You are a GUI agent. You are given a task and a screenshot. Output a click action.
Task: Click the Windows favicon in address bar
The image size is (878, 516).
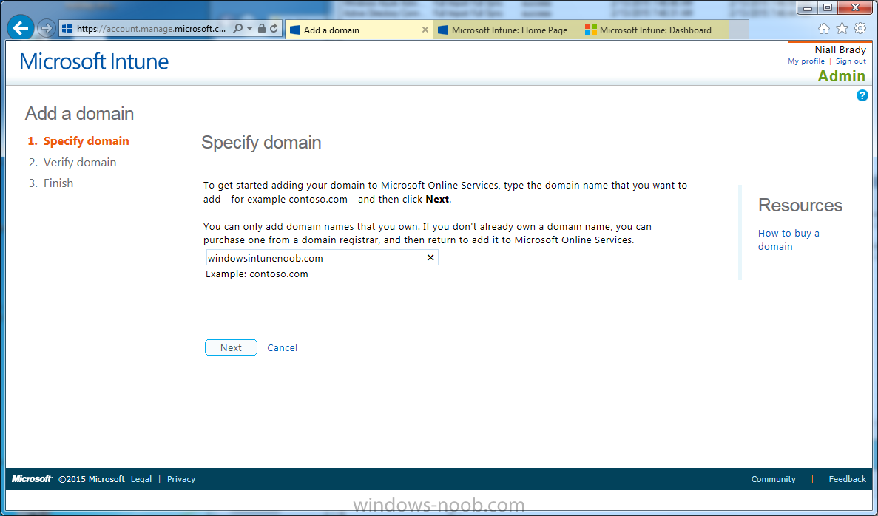point(67,29)
